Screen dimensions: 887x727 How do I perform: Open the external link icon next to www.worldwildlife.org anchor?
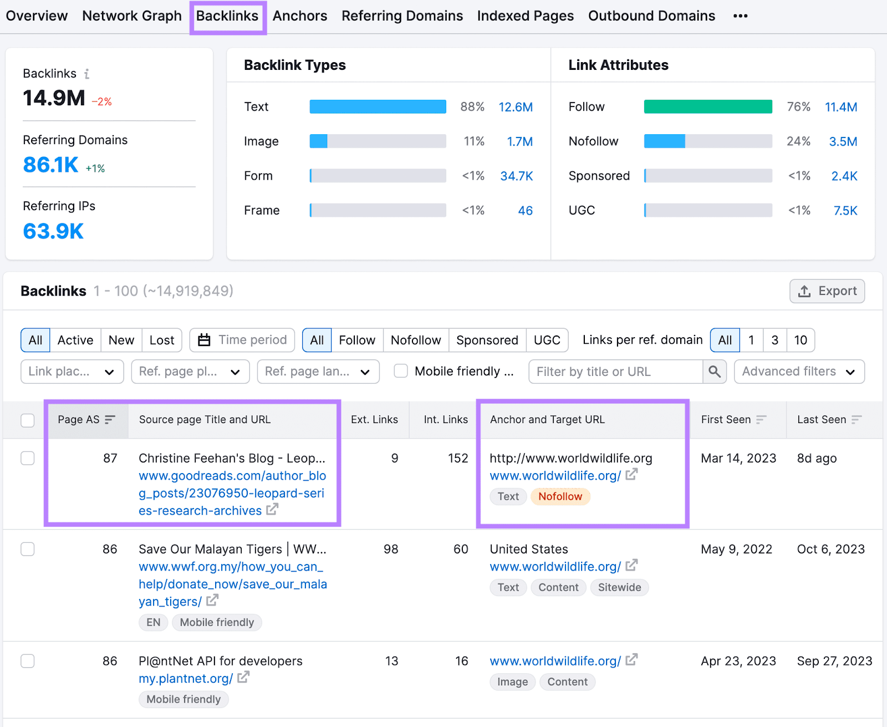click(x=631, y=475)
